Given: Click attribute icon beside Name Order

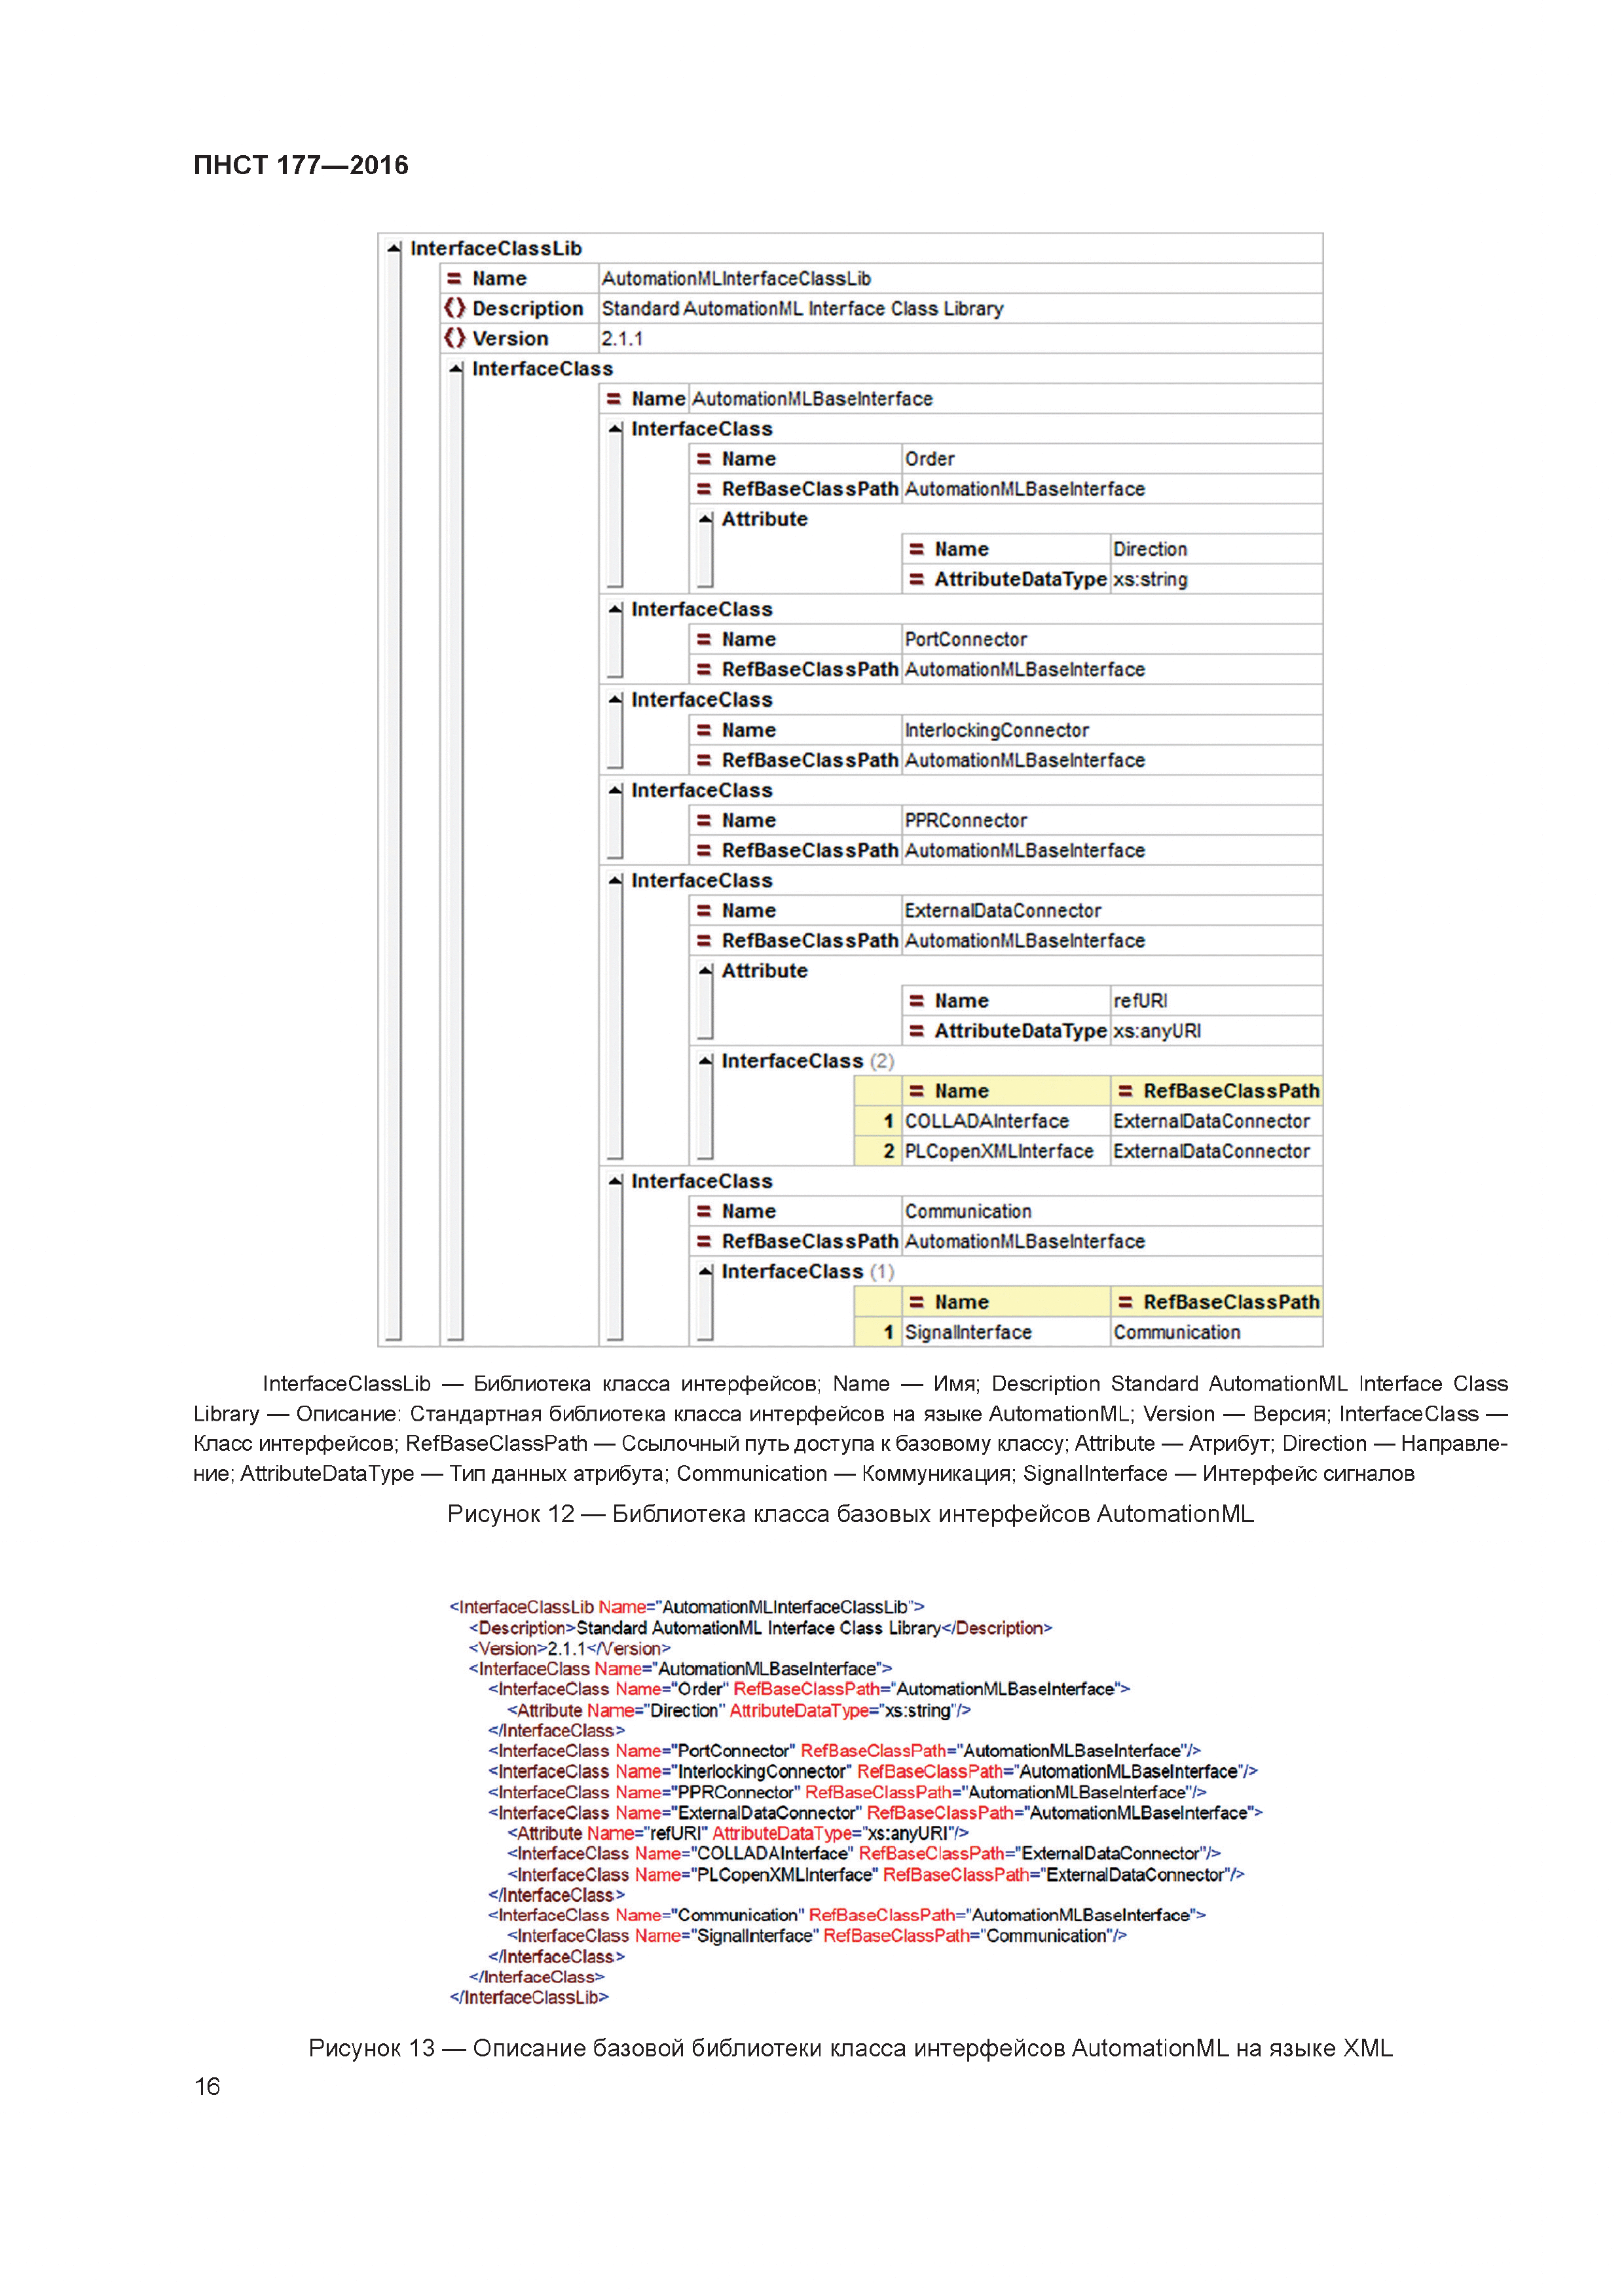Looking at the screenshot, I should 704,459.
